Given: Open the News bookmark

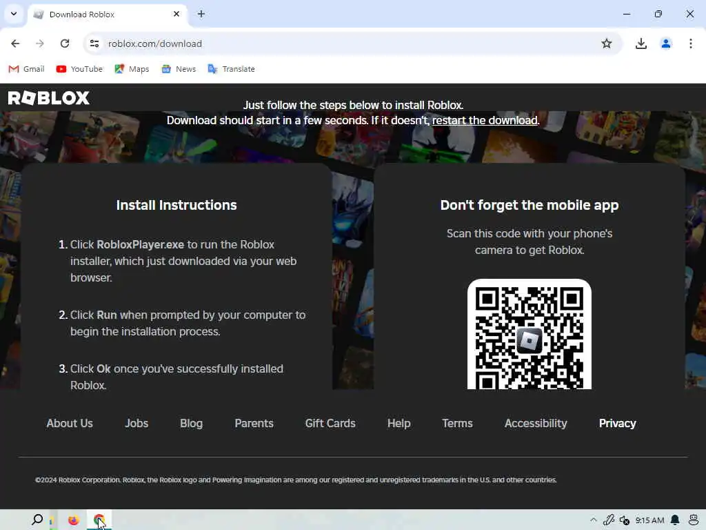Looking at the screenshot, I should click(x=179, y=69).
